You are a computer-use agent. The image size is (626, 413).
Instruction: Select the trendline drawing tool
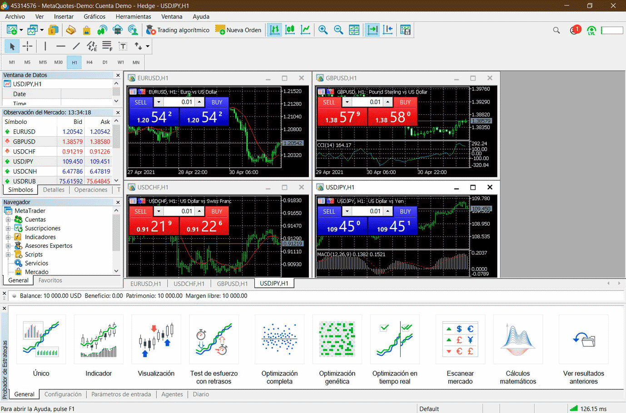(x=76, y=46)
